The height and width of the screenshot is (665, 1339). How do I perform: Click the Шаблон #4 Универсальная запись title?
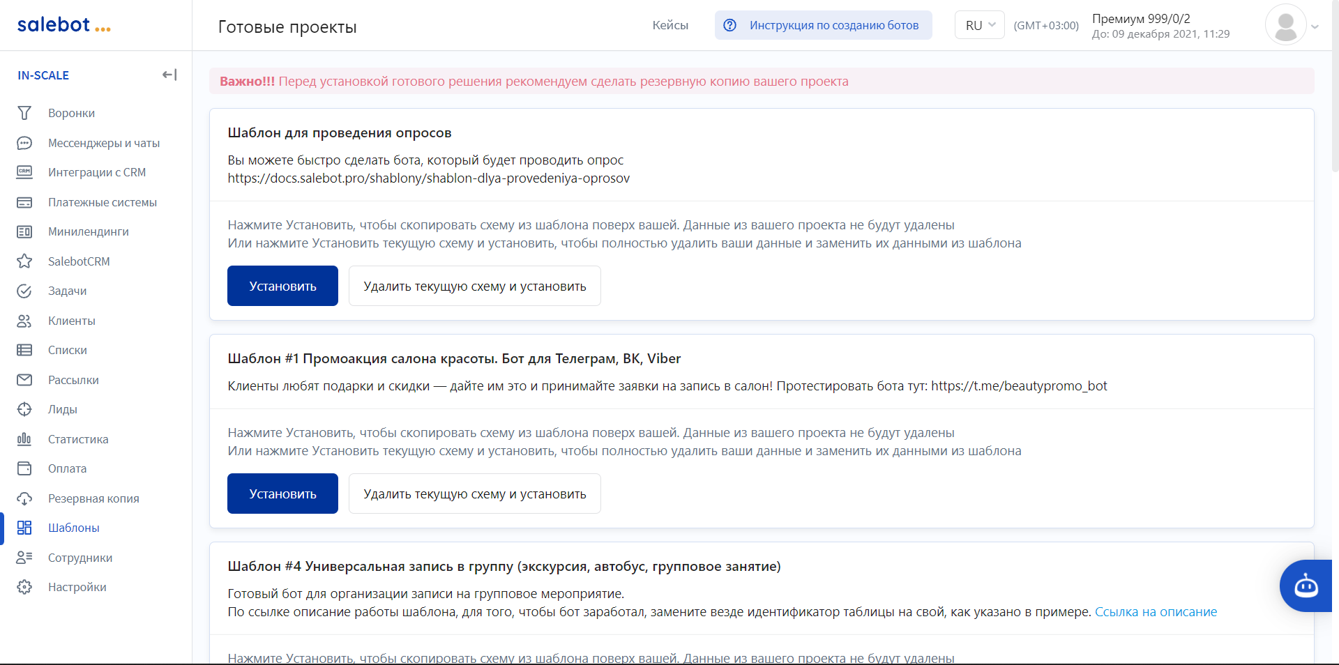click(504, 566)
